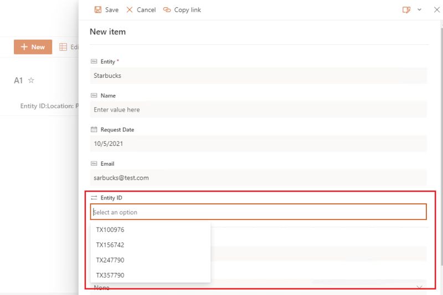Click the Entity ID Select an option box
The height and width of the screenshot is (295, 443).
[258, 212]
